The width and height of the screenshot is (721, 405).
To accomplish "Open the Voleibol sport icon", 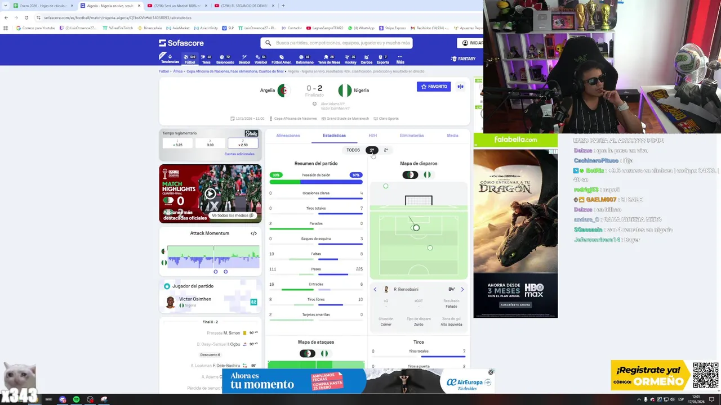I will 261,58.
